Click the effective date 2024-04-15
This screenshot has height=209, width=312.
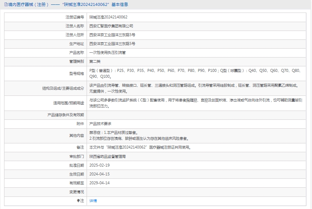tap(100, 174)
